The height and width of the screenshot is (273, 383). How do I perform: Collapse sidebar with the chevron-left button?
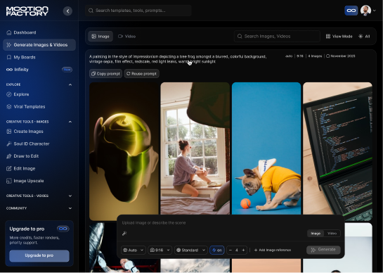click(x=67, y=11)
